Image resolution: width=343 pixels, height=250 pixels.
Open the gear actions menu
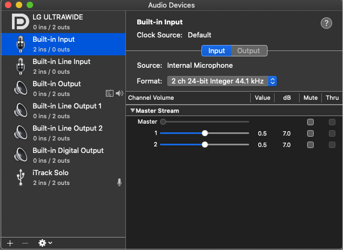tap(45, 243)
